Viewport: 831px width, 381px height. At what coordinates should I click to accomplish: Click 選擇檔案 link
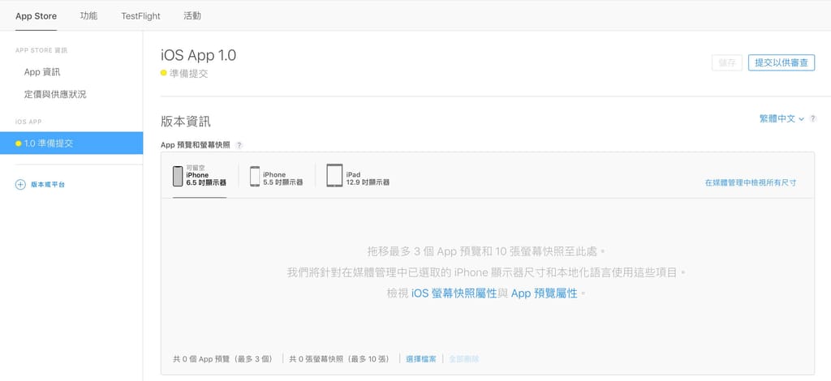[421, 359]
